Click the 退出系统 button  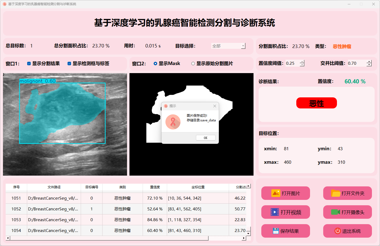pyautogui.click(x=347, y=231)
